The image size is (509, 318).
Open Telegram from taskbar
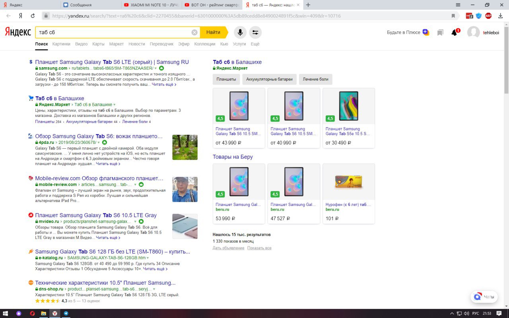[66, 313]
